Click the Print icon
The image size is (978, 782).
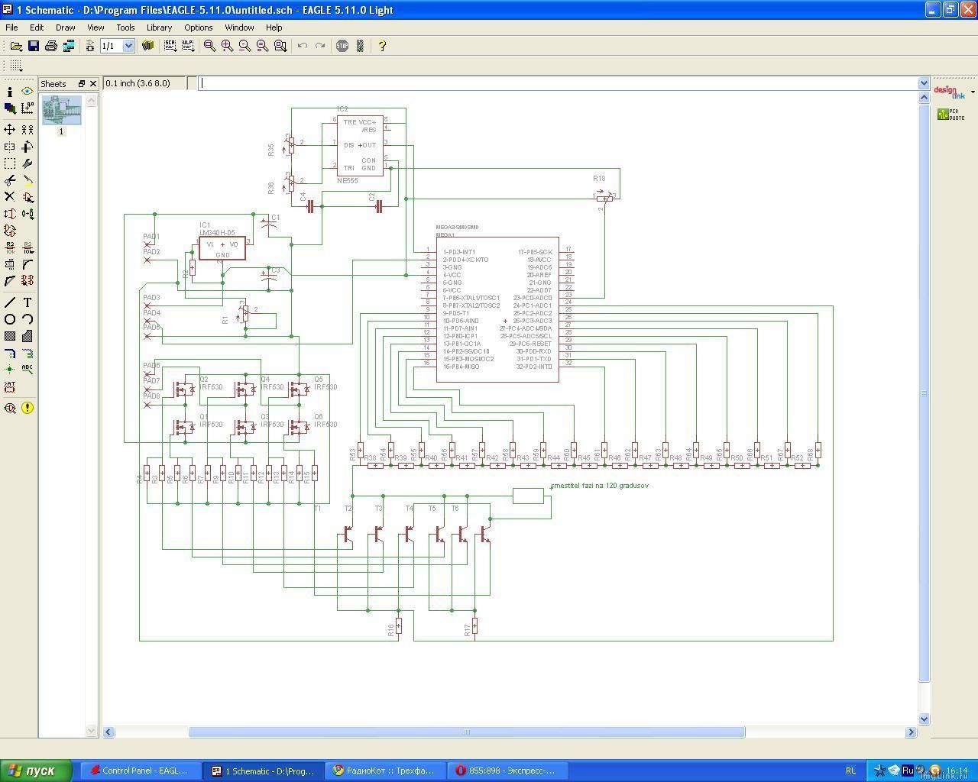(51, 46)
